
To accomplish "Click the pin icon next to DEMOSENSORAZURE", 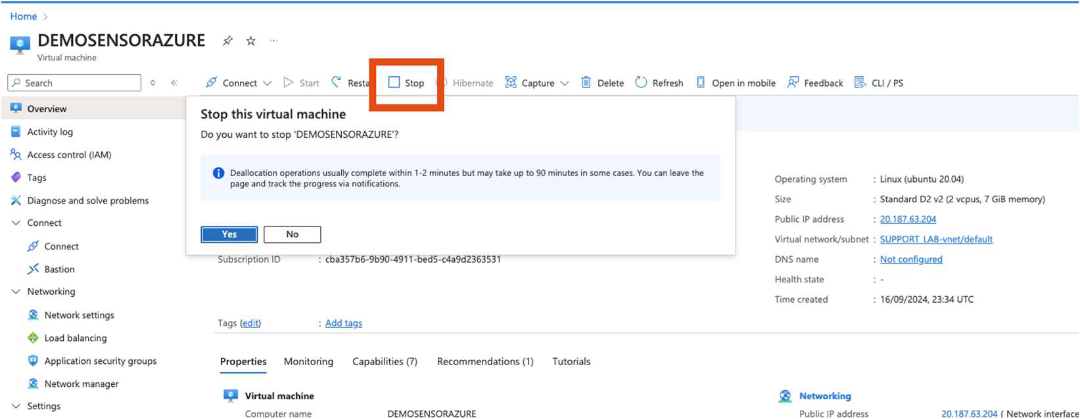I will click(227, 41).
